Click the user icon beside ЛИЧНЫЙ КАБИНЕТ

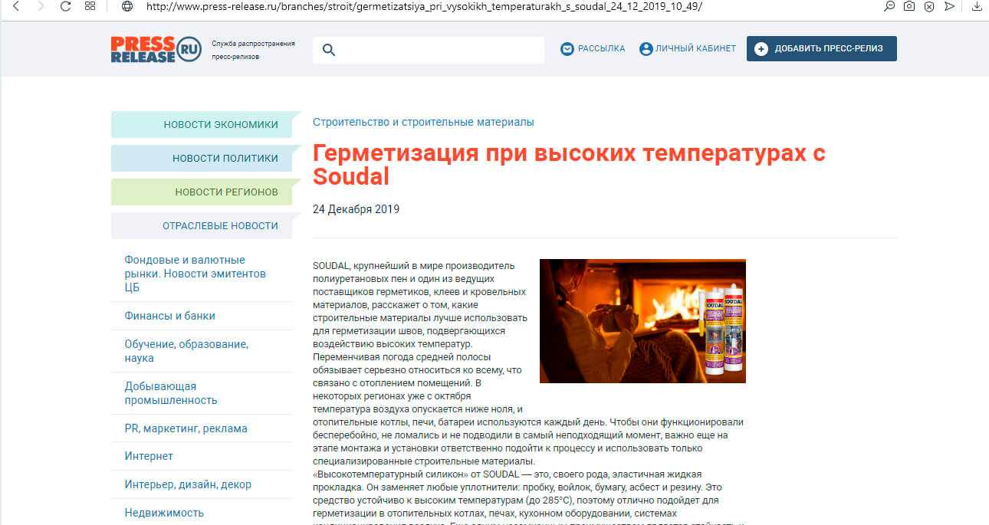pyautogui.click(x=646, y=49)
